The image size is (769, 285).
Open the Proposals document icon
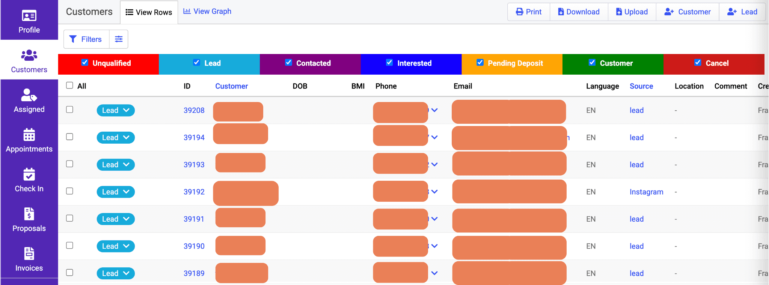click(29, 214)
